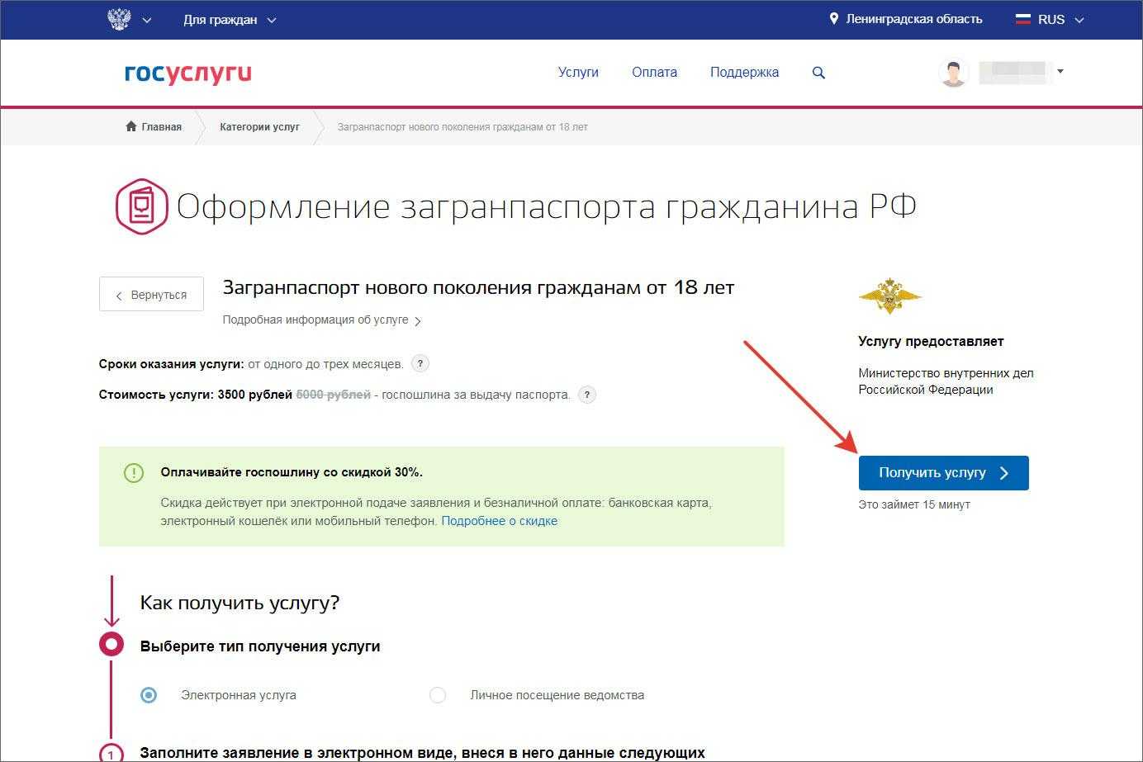Click the user avatar picture

954,73
